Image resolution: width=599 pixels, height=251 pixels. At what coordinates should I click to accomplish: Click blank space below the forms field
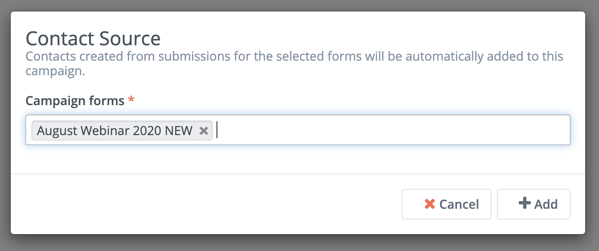pyautogui.click(x=298, y=159)
